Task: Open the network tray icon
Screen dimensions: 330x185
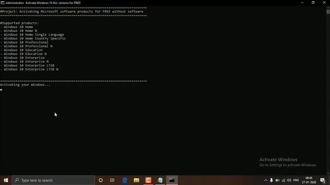Action: coord(283,180)
